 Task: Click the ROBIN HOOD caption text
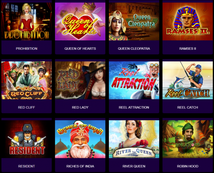[187, 166]
